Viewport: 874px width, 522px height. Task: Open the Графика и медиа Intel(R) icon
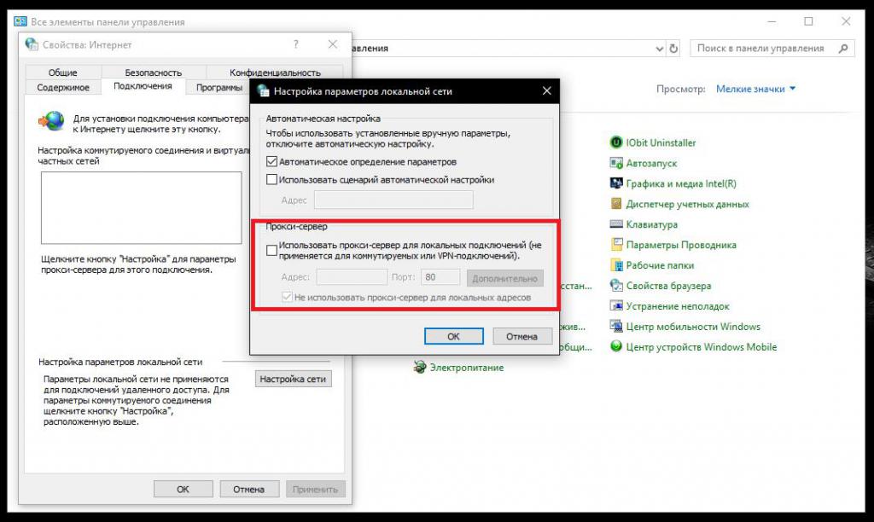coord(616,183)
